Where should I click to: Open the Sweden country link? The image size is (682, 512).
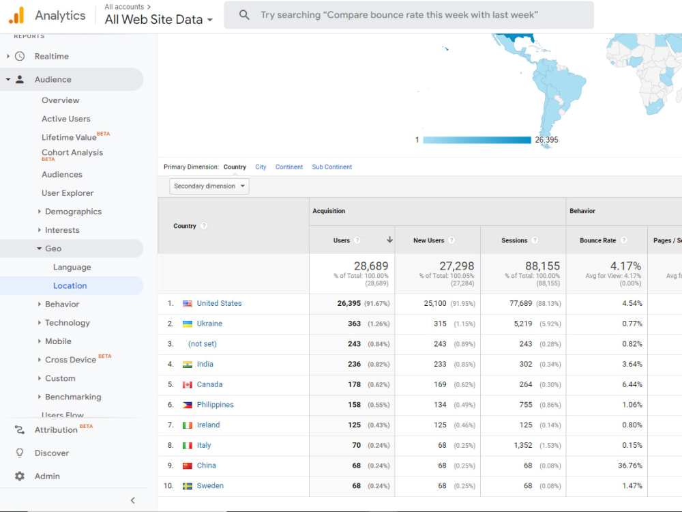pos(210,486)
